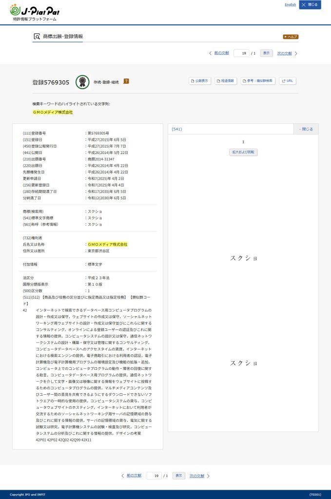Go to 前の文献 at the top
This screenshot has height=499, width=331.
point(221,53)
